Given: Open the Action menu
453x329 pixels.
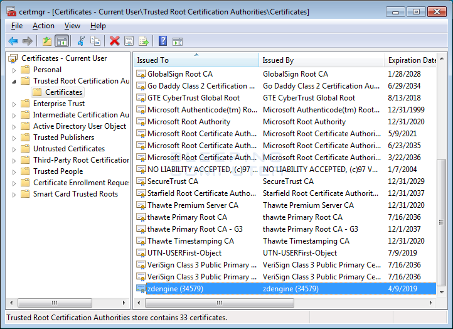Looking at the screenshot, I should [43, 26].
